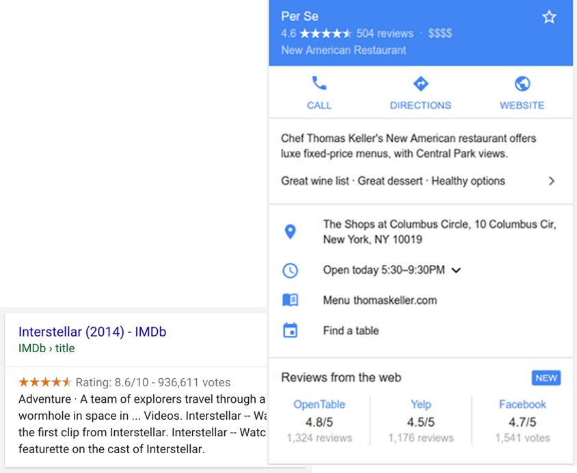Save Per Se with the star icon
Screen dimensions: 577x473
(549, 17)
